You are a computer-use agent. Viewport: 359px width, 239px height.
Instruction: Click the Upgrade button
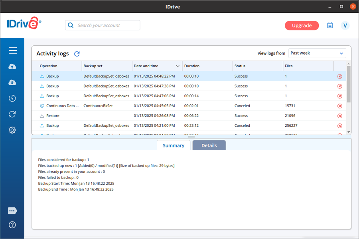pos(302,25)
